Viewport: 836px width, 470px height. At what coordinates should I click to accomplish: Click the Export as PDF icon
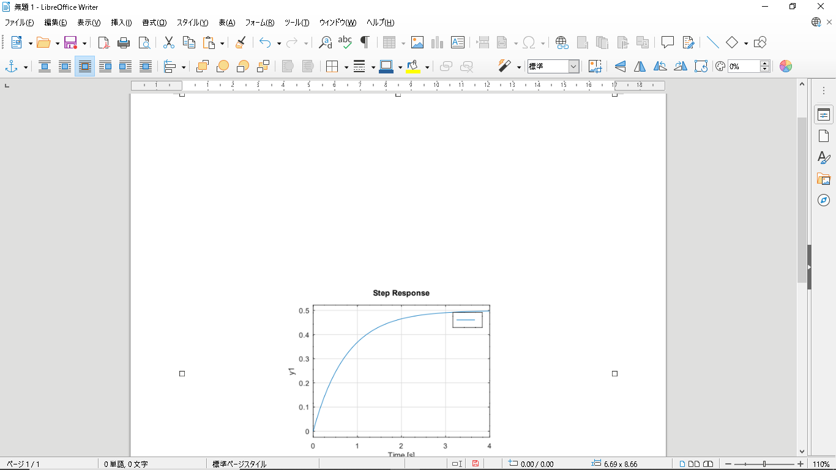(x=104, y=42)
